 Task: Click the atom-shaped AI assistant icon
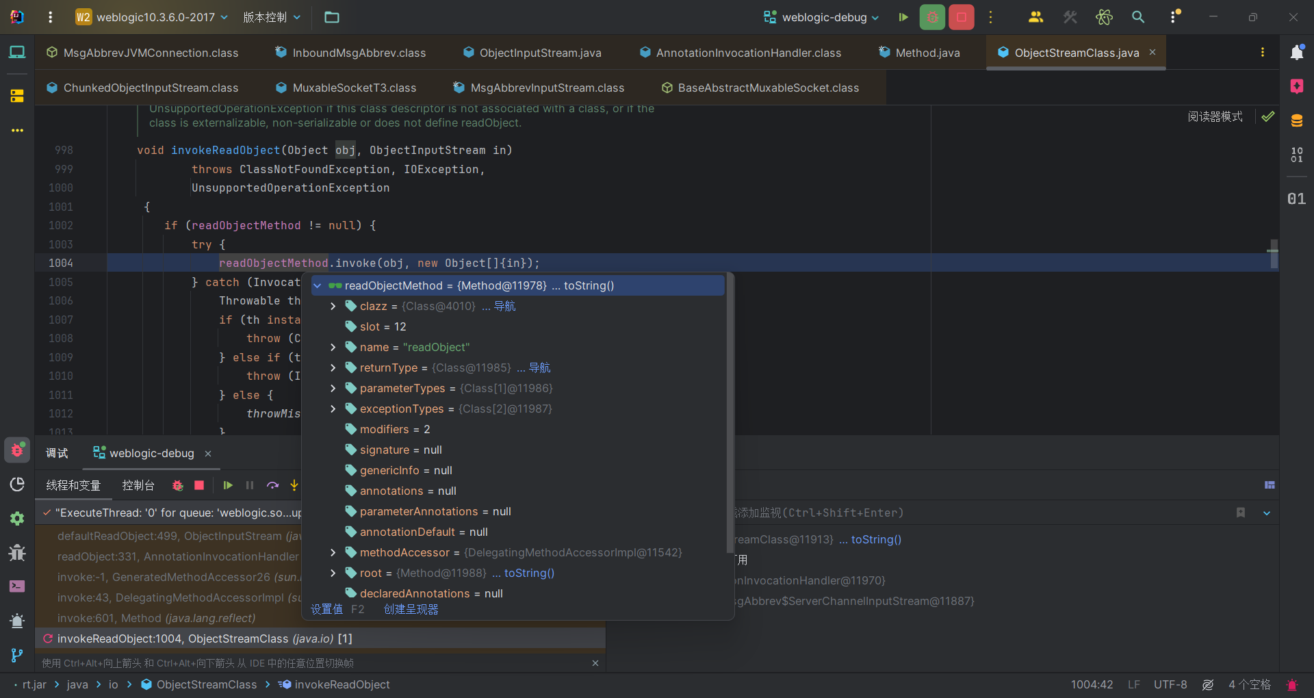pyautogui.click(x=1104, y=17)
